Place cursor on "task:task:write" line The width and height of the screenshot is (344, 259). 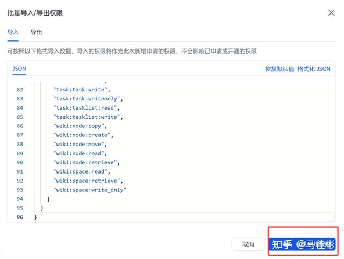tap(81, 89)
